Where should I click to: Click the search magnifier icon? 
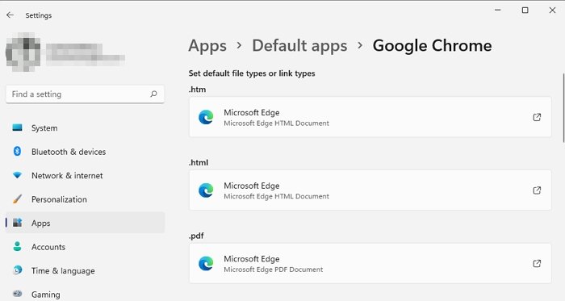pos(153,94)
